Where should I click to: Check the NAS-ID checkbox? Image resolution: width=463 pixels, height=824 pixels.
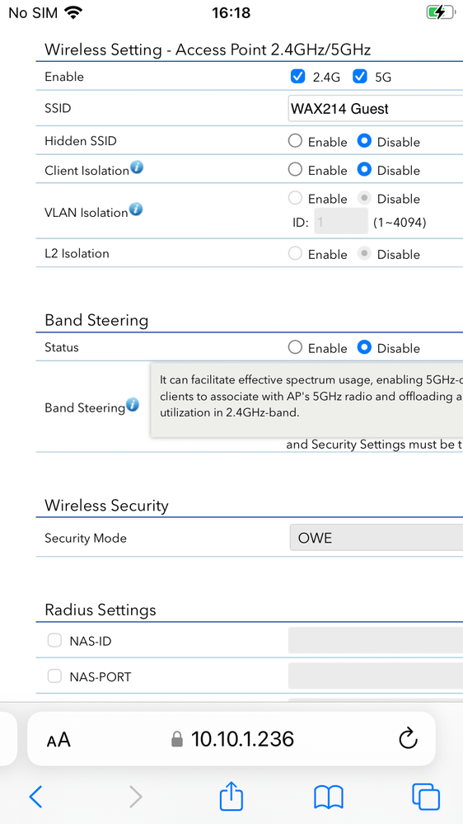(54, 640)
